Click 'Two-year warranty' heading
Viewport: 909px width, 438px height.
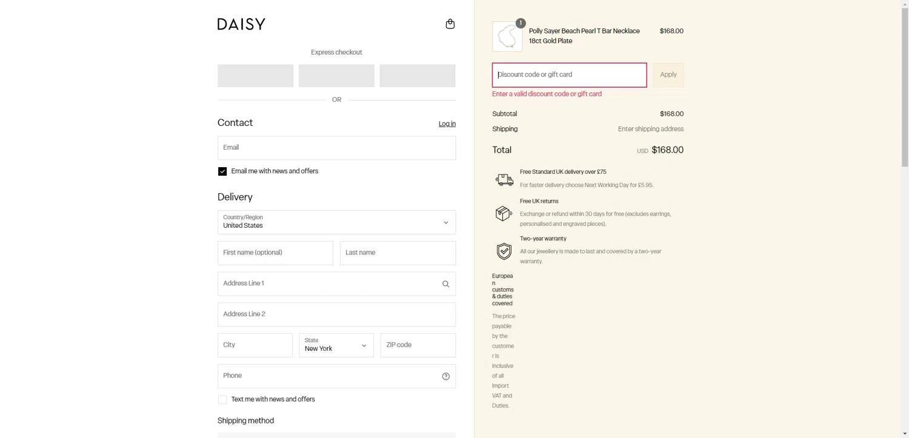point(543,239)
